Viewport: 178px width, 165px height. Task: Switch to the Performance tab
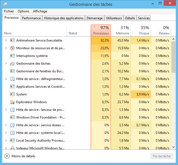(x=31, y=18)
